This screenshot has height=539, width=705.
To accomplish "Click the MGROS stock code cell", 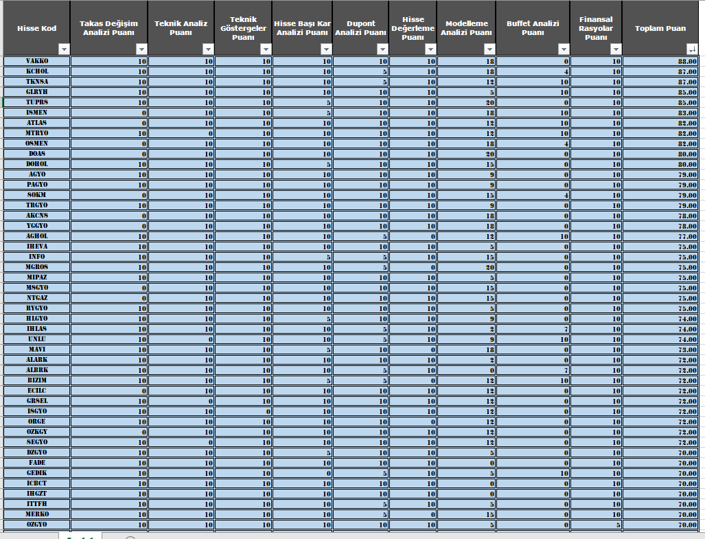I will [37, 267].
